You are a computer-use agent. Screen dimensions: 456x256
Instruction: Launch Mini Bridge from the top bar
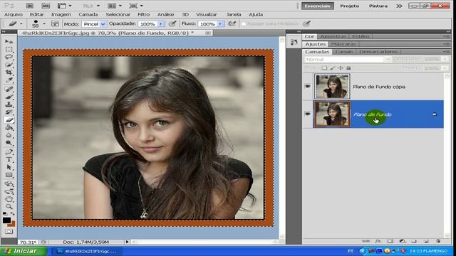pyautogui.click(x=46, y=6)
